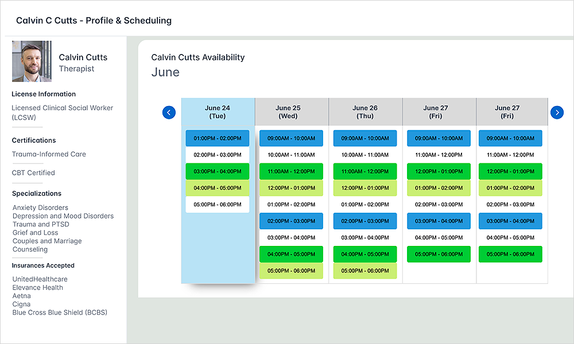Image resolution: width=574 pixels, height=344 pixels.
Task: Book 09:00AM - 10:00AM slot on Wednesday
Action: (x=291, y=138)
